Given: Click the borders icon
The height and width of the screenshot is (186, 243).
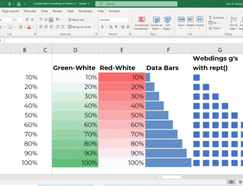Looking at the screenshot, I should 10,27.
